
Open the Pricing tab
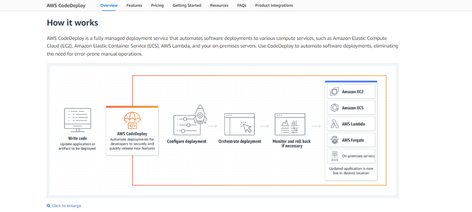158,6
